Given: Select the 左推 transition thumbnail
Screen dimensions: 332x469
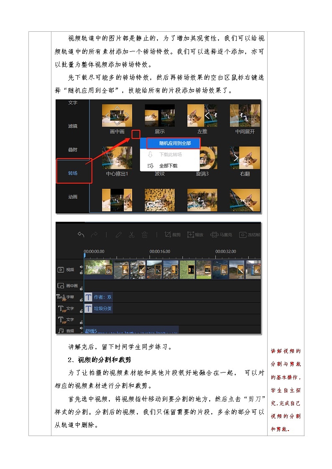Looking at the screenshot, I should [x=202, y=115].
